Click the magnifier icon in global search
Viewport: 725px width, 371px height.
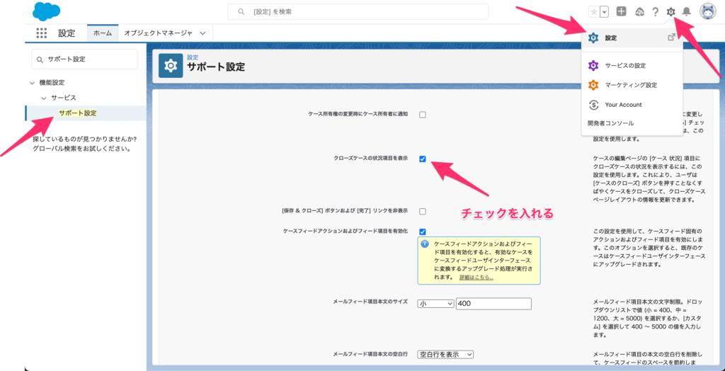click(241, 12)
